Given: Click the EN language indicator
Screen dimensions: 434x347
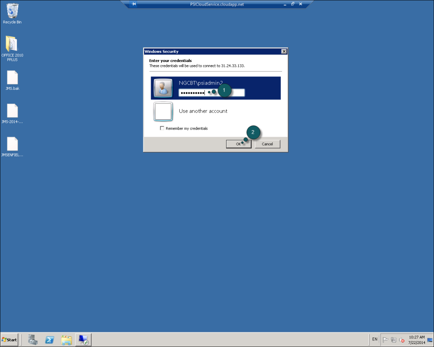Looking at the screenshot, I should click(375, 339).
